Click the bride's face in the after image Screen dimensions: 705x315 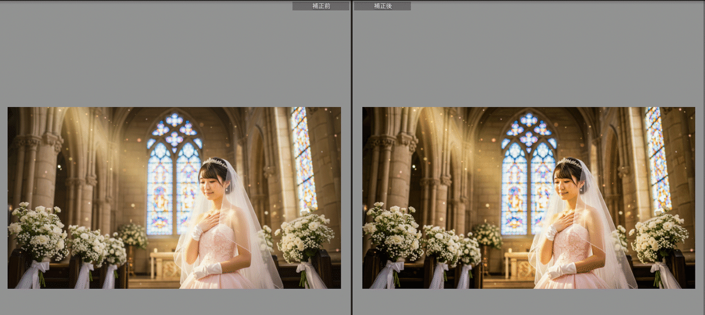click(565, 183)
